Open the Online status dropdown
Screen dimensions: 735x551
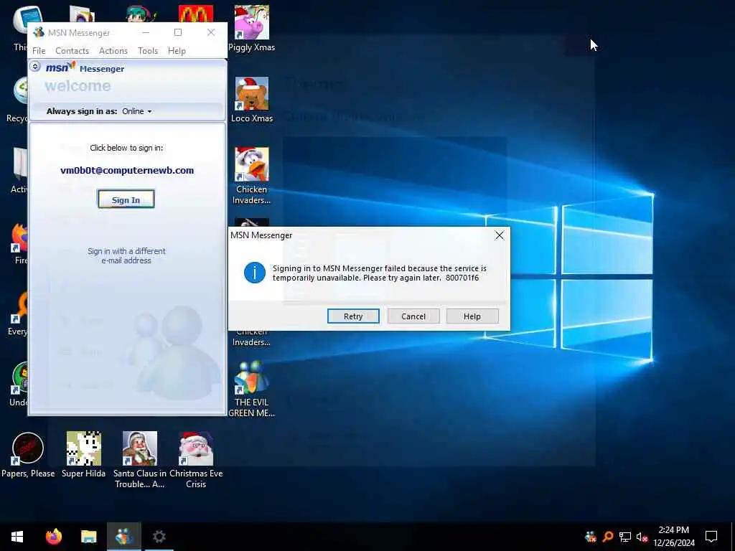point(137,111)
